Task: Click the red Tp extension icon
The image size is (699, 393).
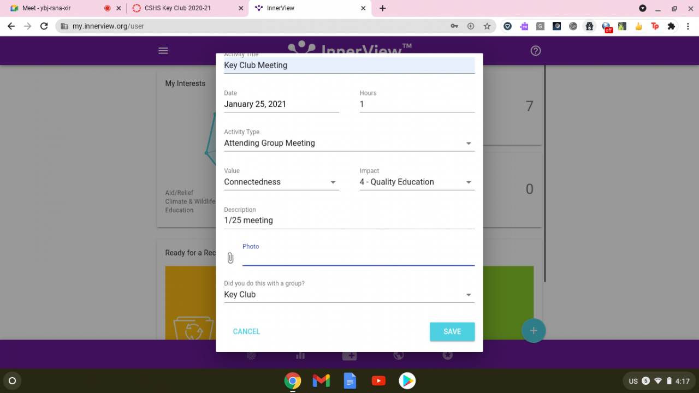Action: [655, 26]
